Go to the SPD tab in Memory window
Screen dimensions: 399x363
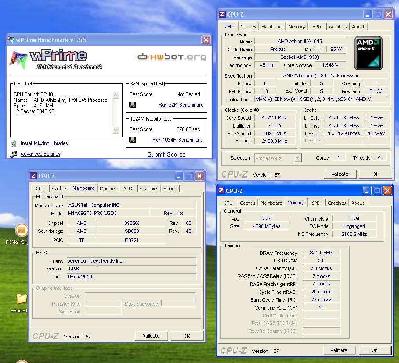coord(316,203)
